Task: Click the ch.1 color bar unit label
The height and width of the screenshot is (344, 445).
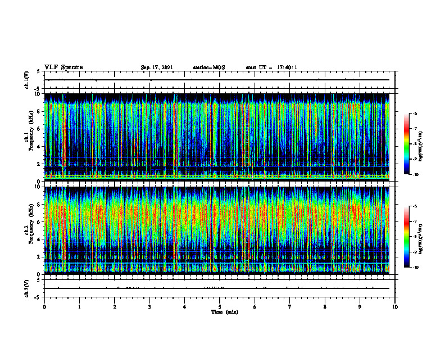Action: point(421,147)
